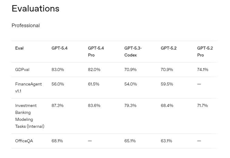230x158 pixels.
Task: Click the GPT-5.4 Pro column header
Action: [x=96, y=51]
